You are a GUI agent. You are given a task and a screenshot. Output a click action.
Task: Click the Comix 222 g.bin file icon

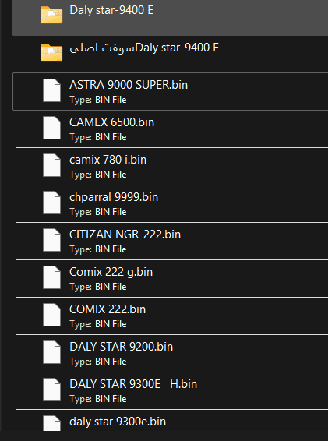pos(51,277)
